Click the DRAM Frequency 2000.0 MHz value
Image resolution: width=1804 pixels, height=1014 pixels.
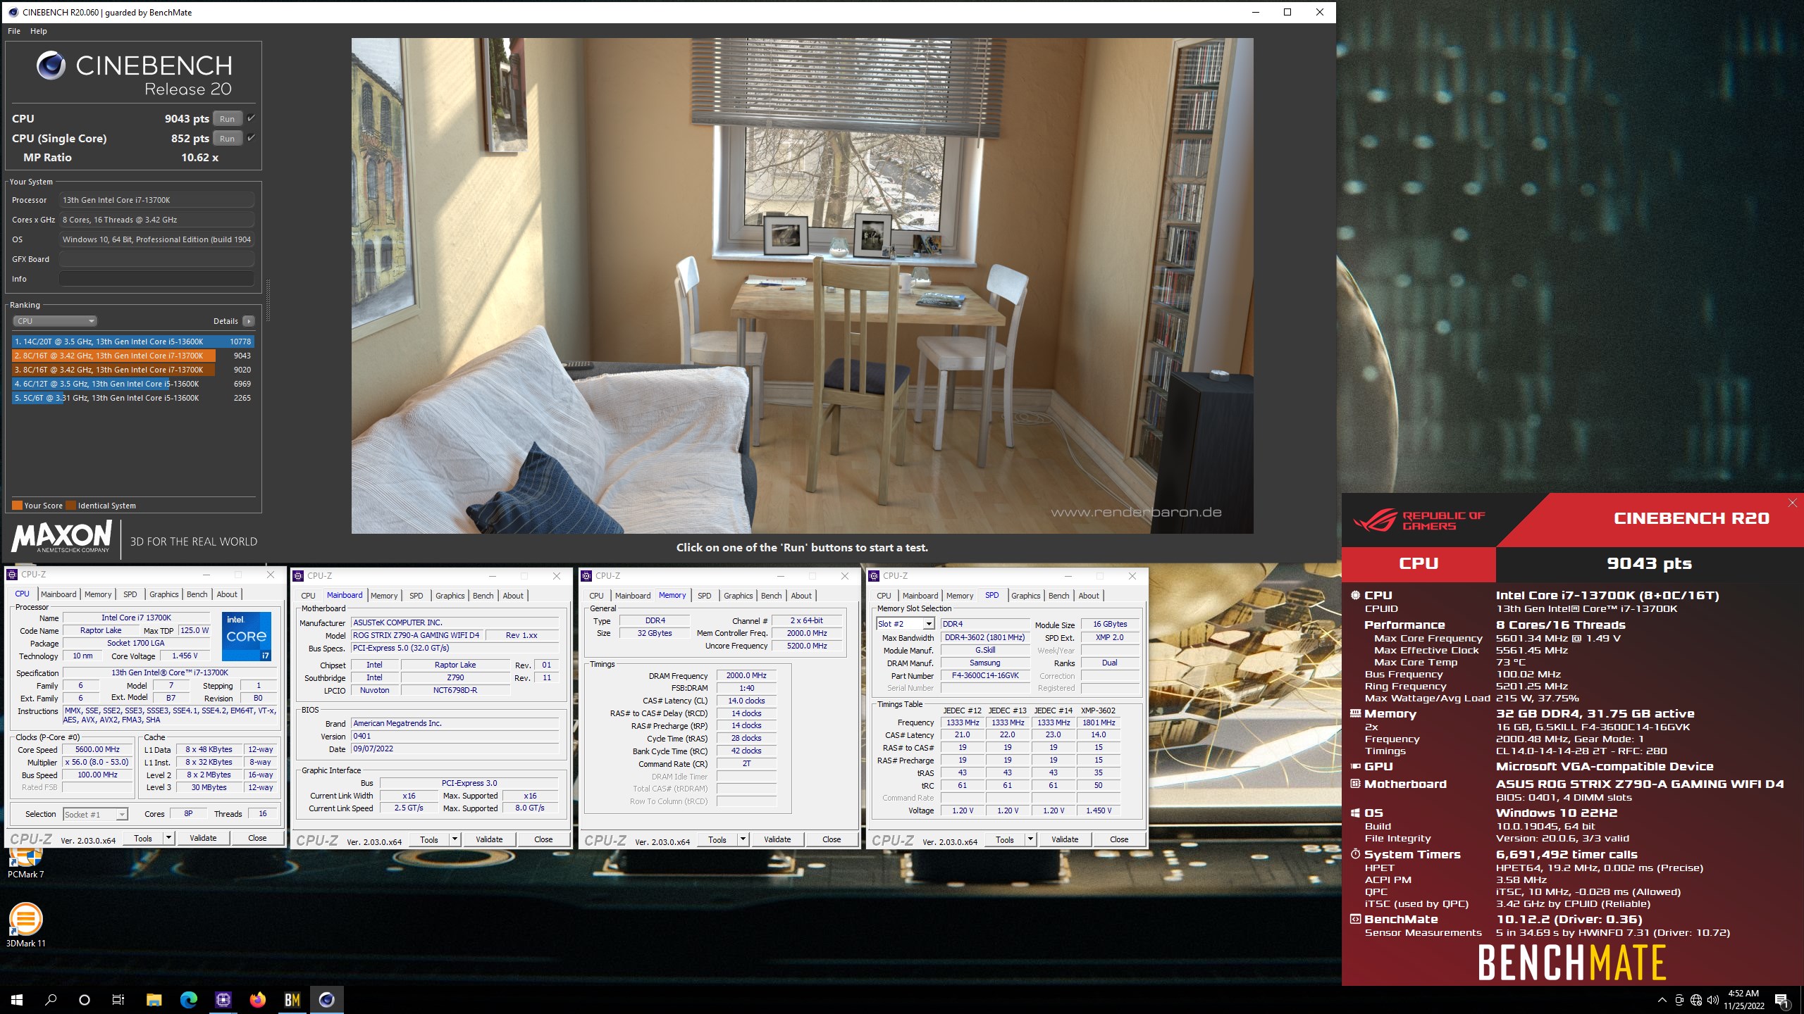[746, 675]
